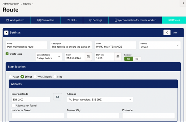This screenshot has height=122, width=186.
Task: Open the From date calendar picker icon
Action: pos(88,57)
